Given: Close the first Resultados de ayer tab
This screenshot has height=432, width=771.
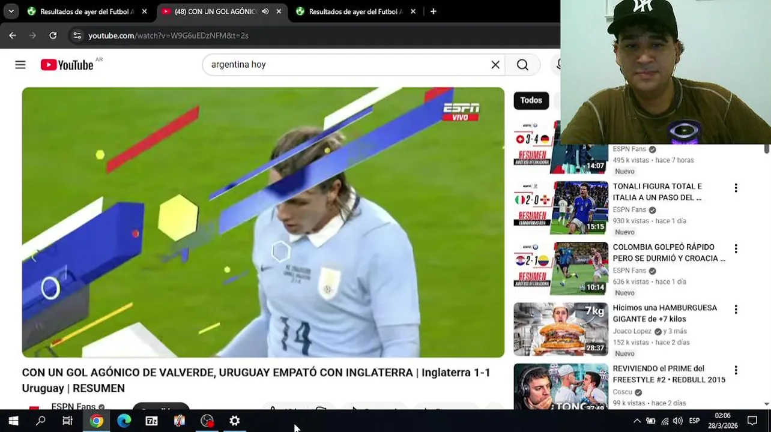Looking at the screenshot, I should pyautogui.click(x=144, y=11).
